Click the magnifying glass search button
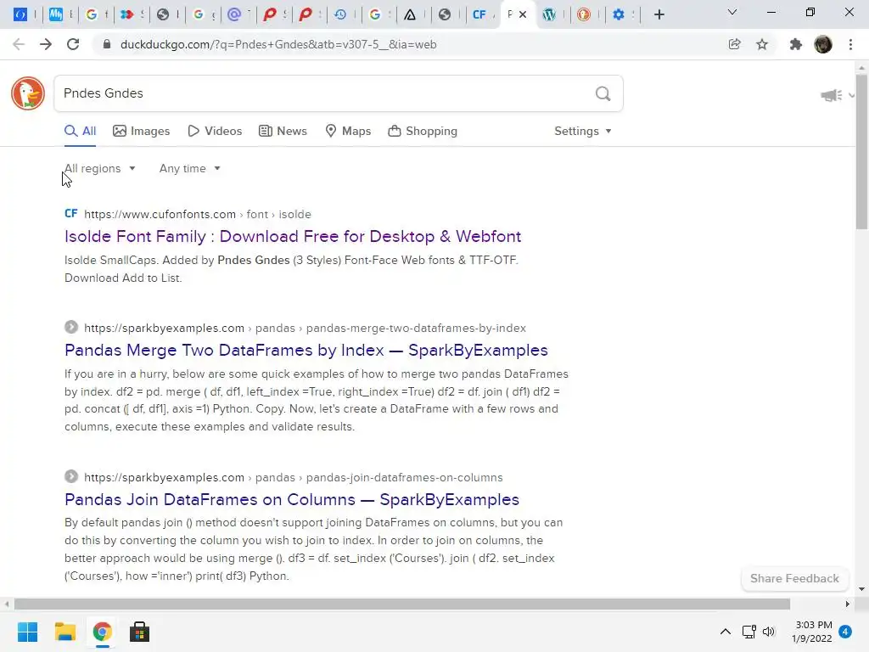The width and height of the screenshot is (869, 652). 603,93
